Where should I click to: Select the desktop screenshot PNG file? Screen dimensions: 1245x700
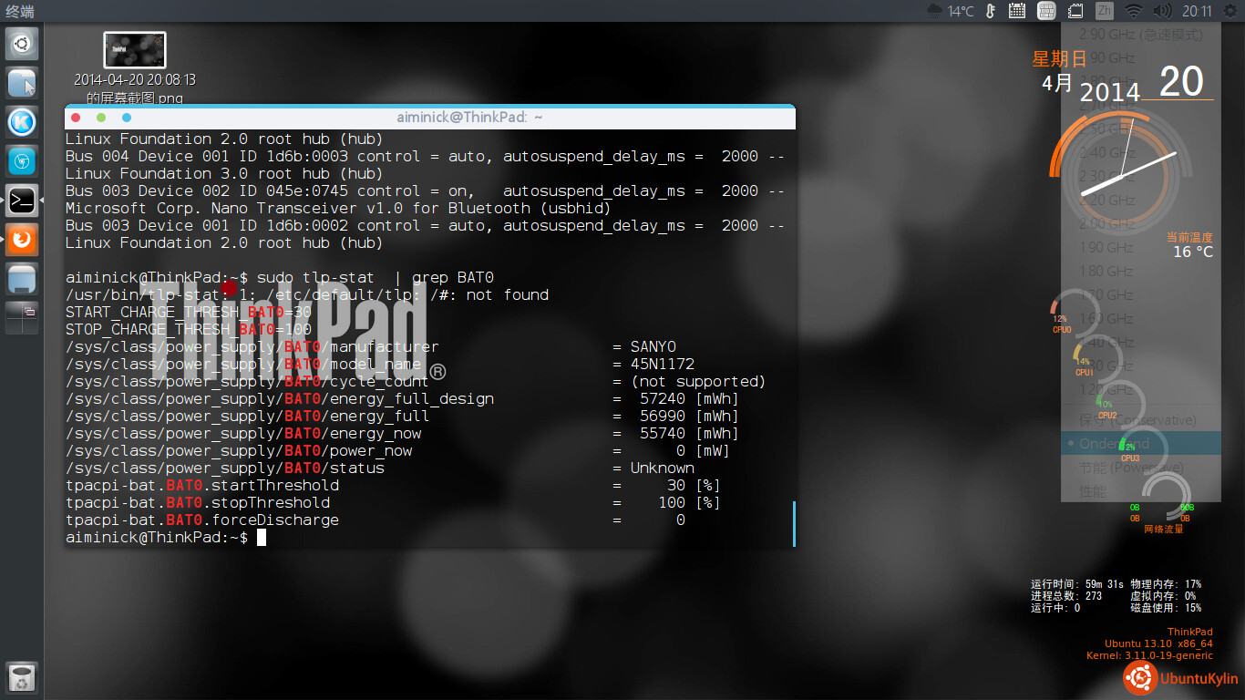click(135, 52)
